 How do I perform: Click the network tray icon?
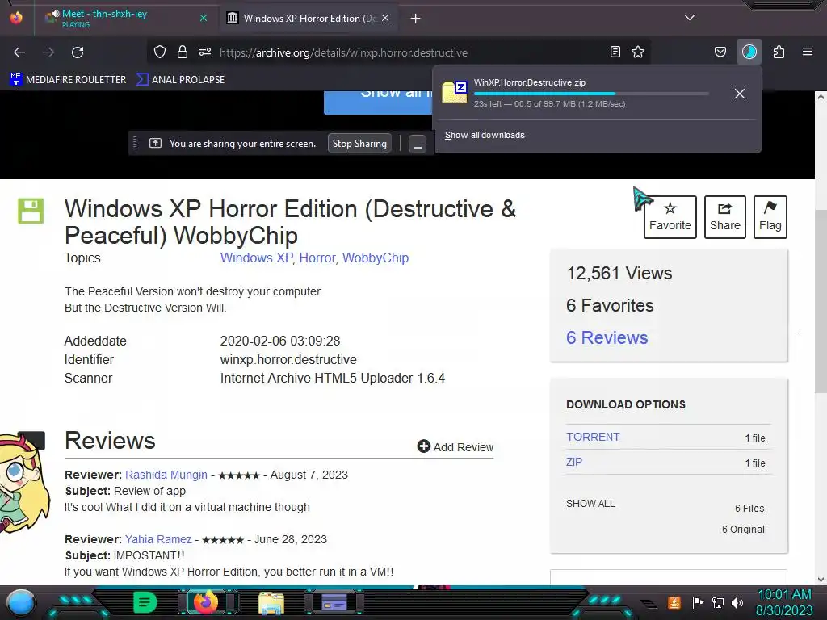(718, 602)
